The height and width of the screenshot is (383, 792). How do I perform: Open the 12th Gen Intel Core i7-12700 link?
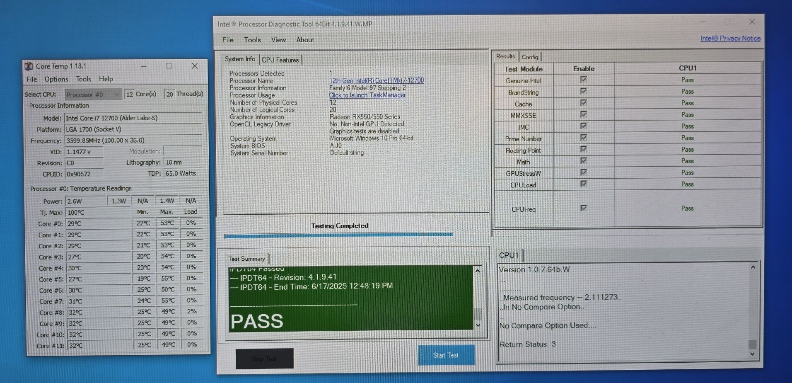377,80
